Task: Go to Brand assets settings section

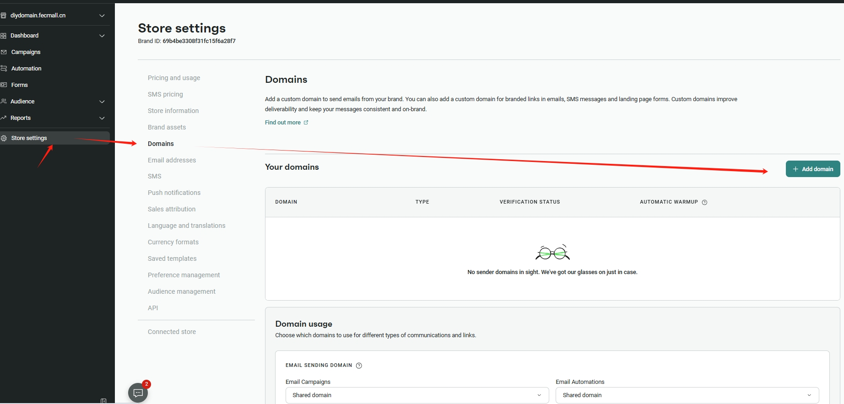Action: tap(167, 127)
